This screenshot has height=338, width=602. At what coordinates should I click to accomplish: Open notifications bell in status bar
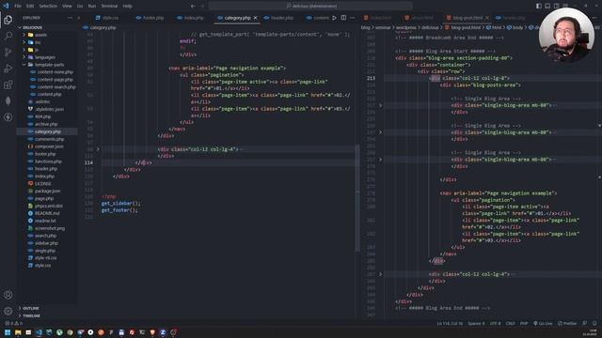point(594,323)
